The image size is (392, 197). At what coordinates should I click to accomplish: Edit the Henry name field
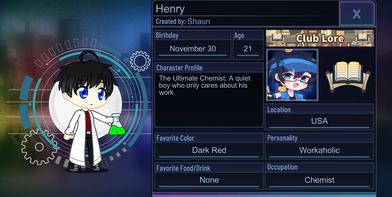(x=246, y=9)
